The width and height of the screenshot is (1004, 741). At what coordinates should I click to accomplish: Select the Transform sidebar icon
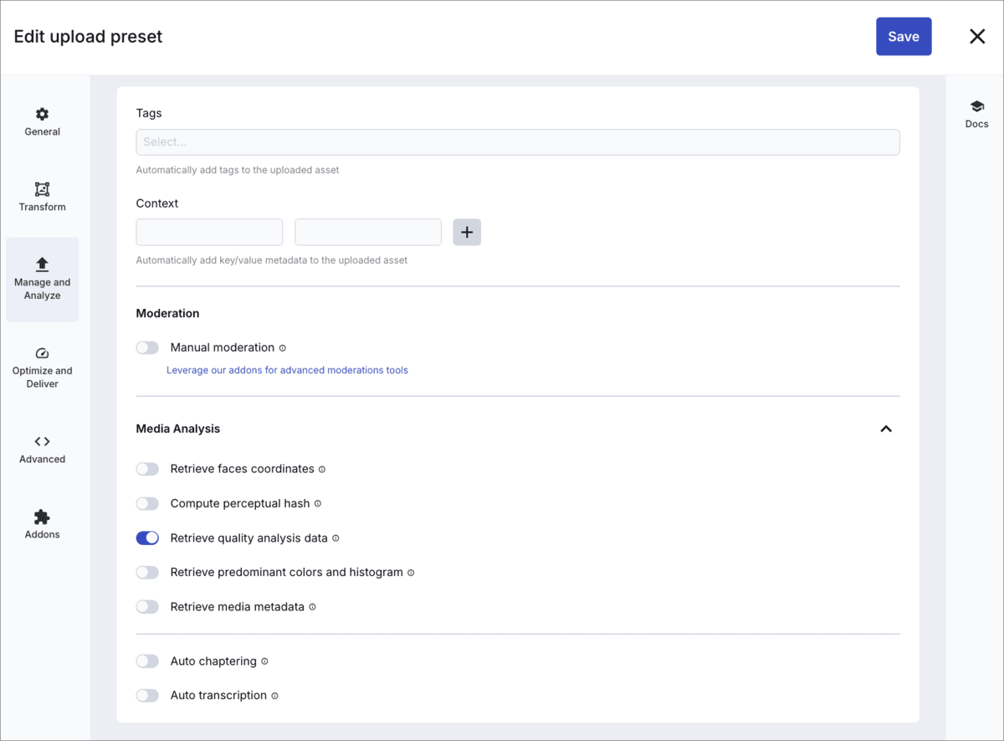(x=42, y=189)
